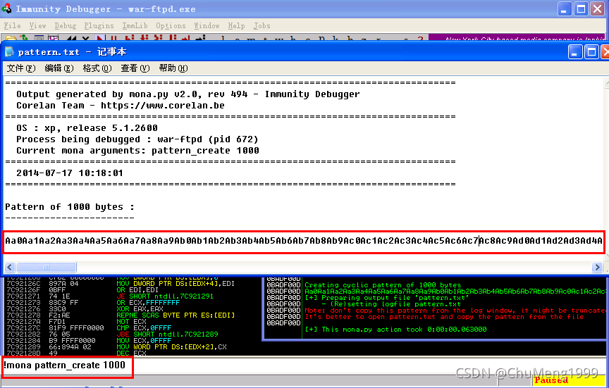Image resolution: width=609 pixels, height=388 pixels.
Task: Maximize the Immunity Debugger window
Action: click(581, 8)
